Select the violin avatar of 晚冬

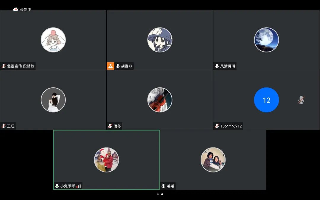(160, 100)
